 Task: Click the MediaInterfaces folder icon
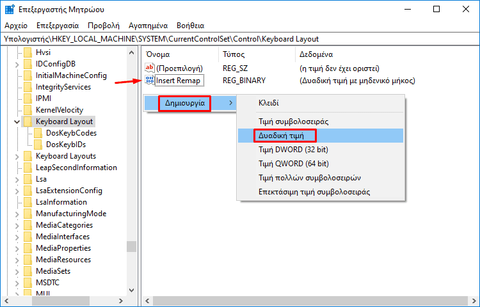(28, 237)
